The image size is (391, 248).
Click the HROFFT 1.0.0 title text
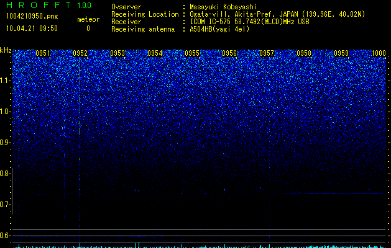(49, 5)
